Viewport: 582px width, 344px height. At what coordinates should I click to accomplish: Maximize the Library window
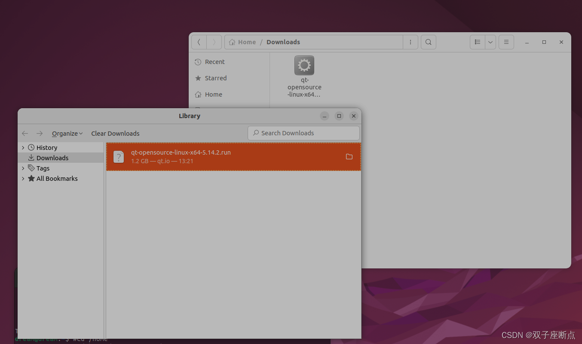point(339,116)
